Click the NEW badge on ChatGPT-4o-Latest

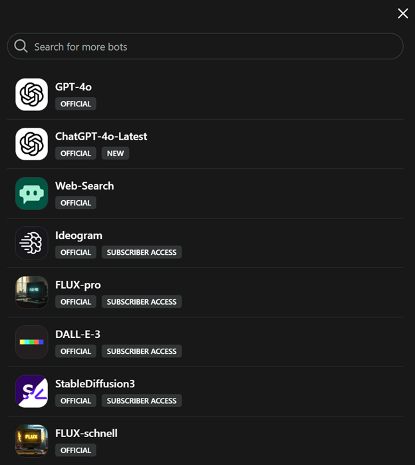click(x=116, y=153)
